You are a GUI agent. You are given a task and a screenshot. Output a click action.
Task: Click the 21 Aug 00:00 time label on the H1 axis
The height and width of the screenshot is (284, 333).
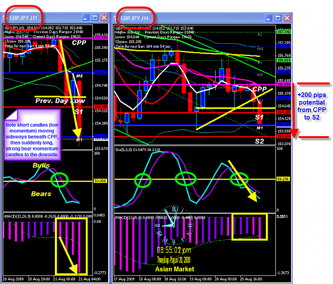[x=64, y=279]
